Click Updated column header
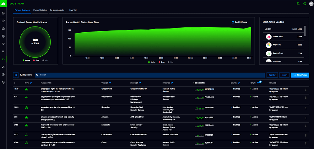The height and width of the screenshot is (149, 314). 273,83
